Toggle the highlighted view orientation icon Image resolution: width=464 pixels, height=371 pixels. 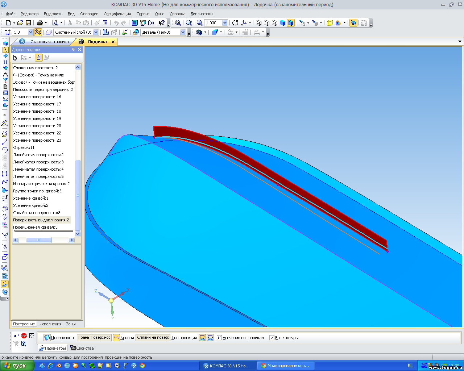[353, 23]
